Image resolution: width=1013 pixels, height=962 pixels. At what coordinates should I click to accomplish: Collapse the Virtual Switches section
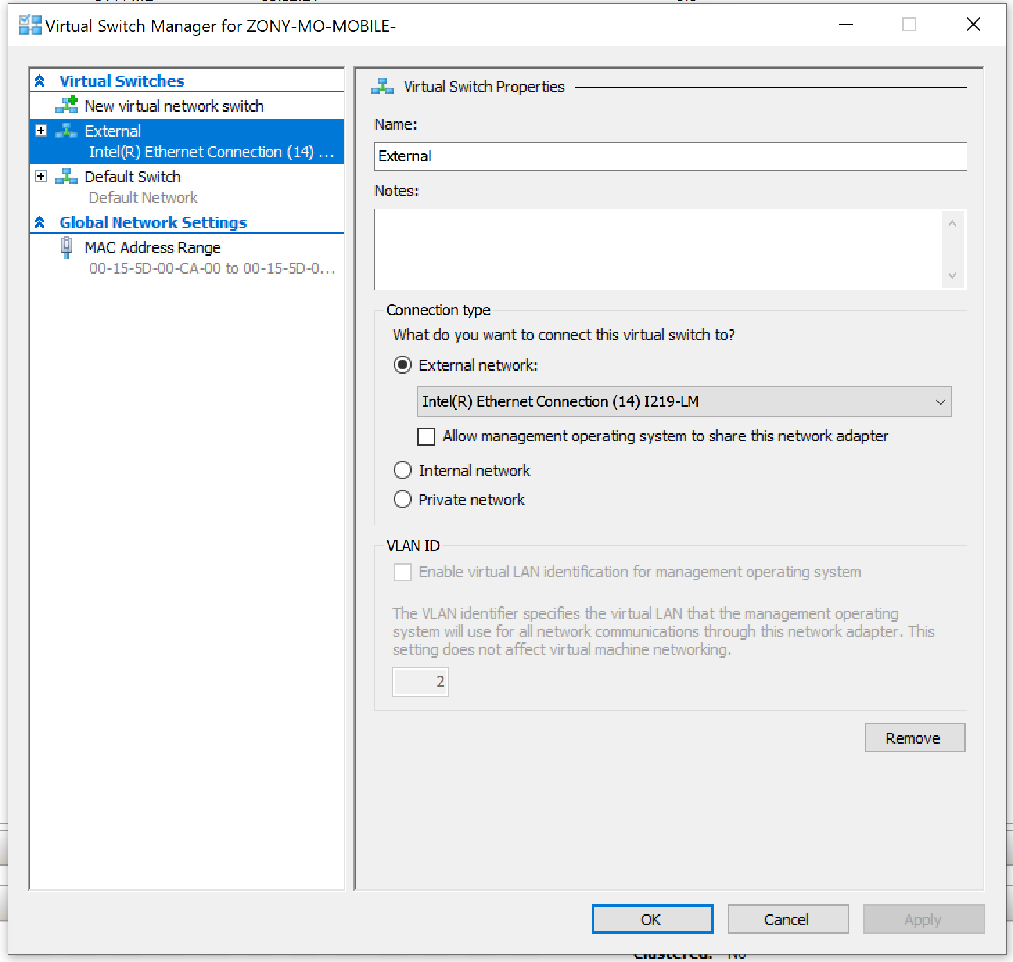pos(39,80)
